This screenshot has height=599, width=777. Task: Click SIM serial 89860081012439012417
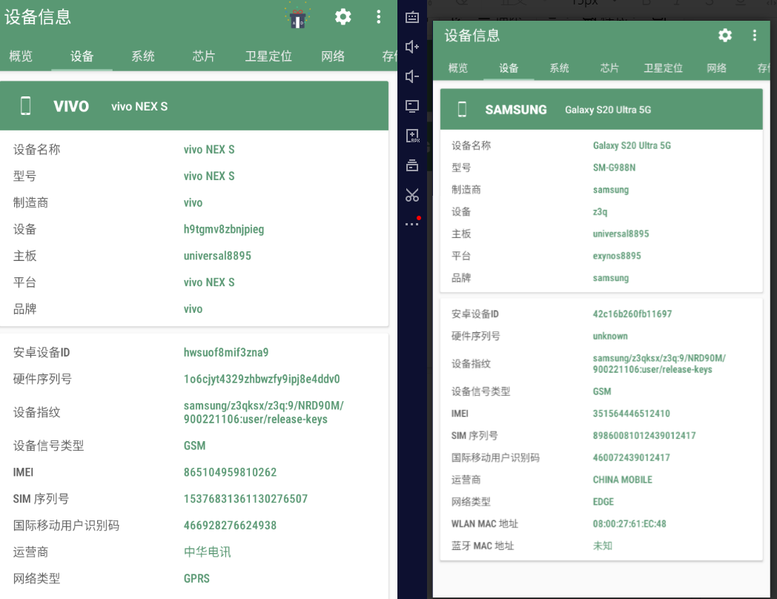click(x=644, y=435)
